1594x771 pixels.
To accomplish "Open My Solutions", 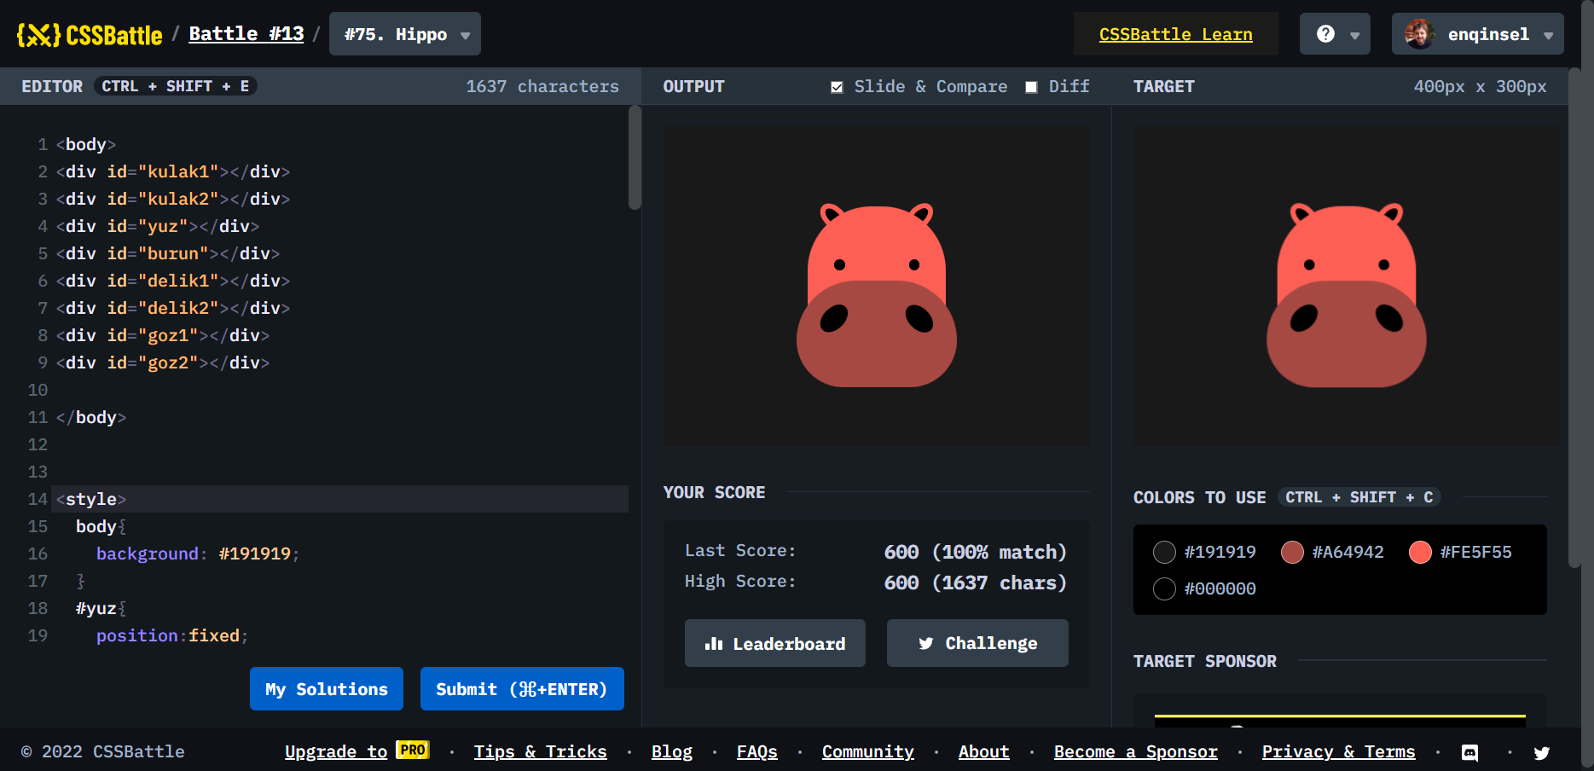I will [326, 688].
